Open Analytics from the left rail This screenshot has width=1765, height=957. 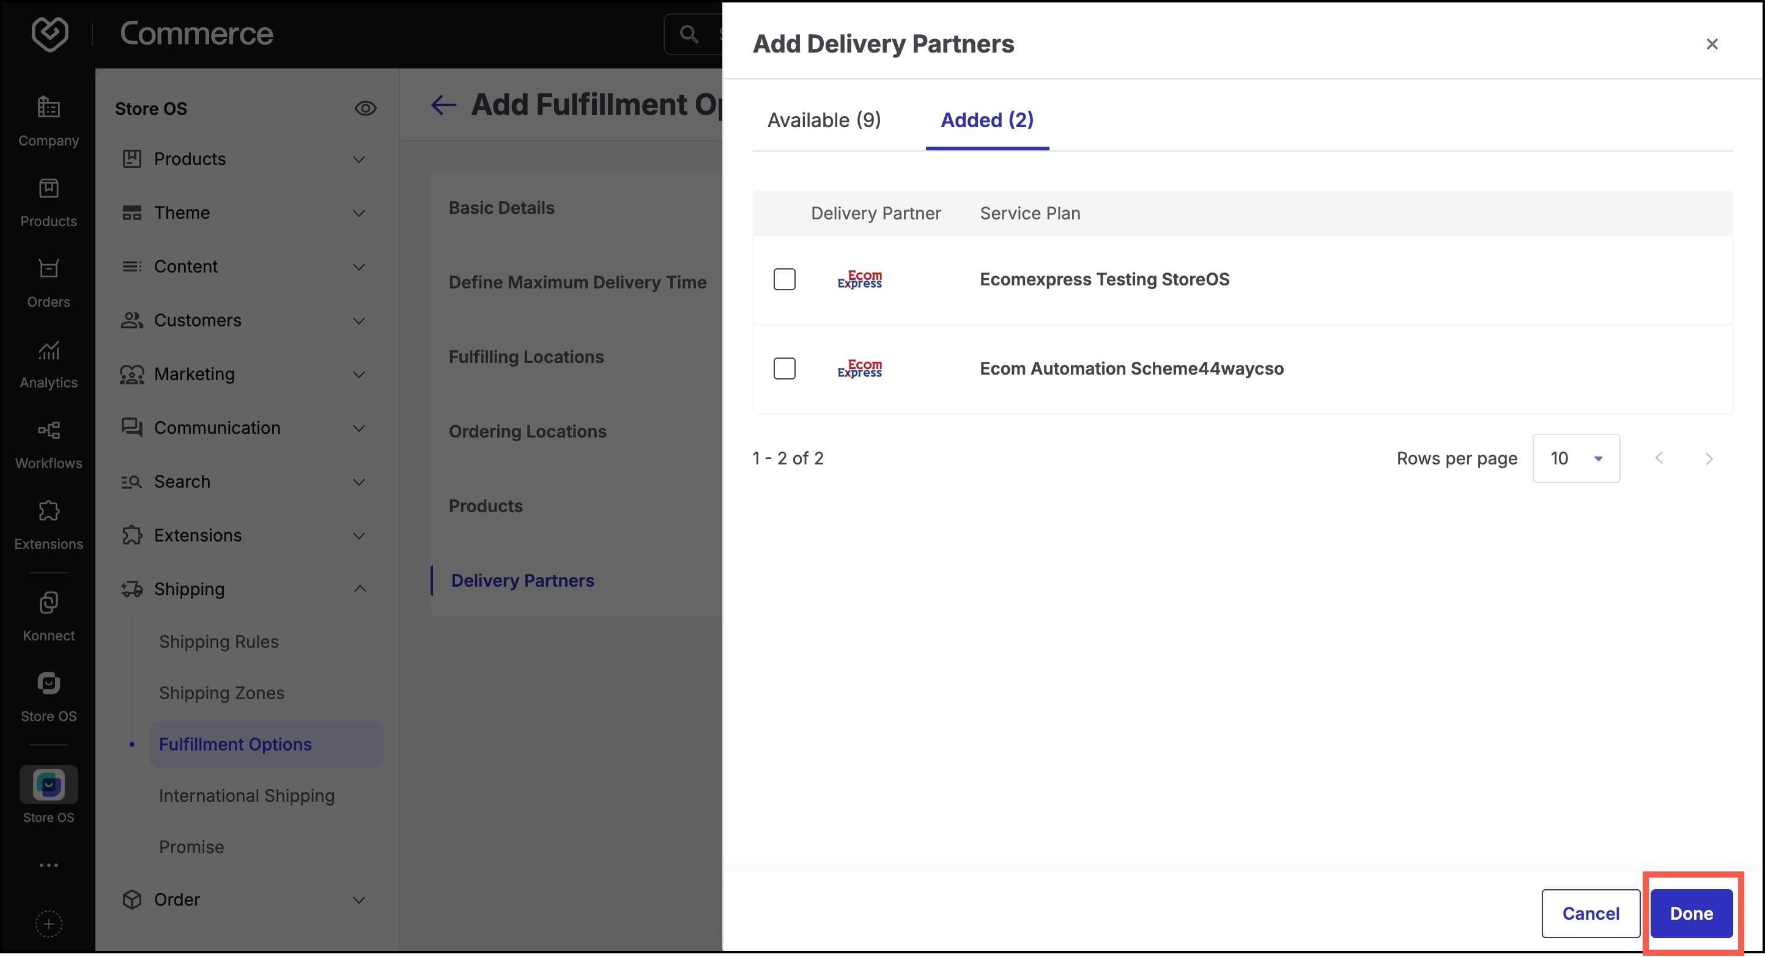[49, 351]
